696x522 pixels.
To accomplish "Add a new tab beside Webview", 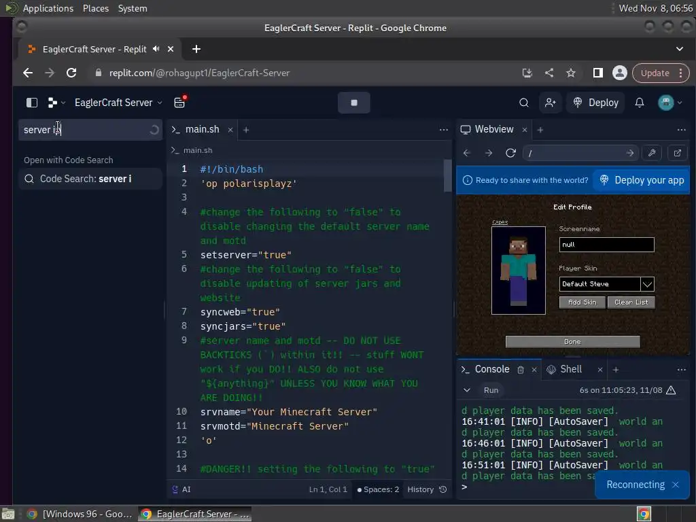I will (540, 130).
